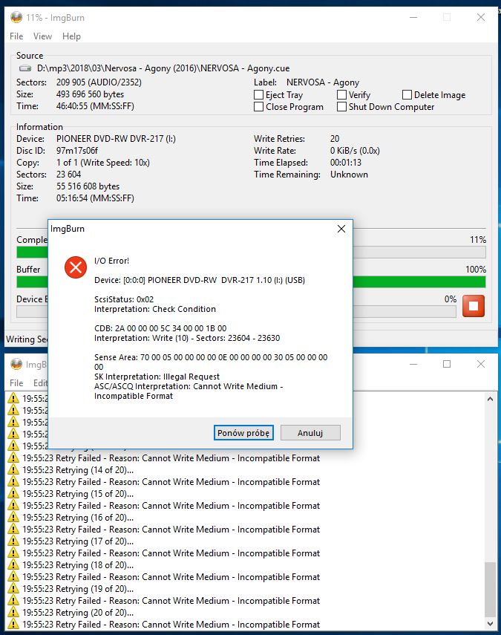Click the log window scrollbar thumb
This screenshot has height=635, width=501.
pos(490,589)
